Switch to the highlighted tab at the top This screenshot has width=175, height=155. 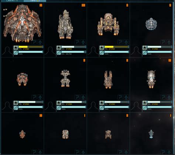[x=35, y=1]
